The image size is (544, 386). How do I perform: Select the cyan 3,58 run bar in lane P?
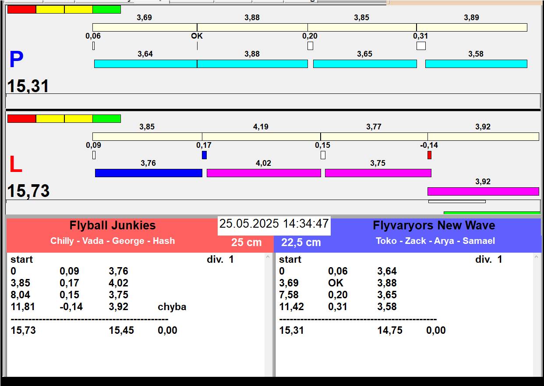click(x=476, y=64)
